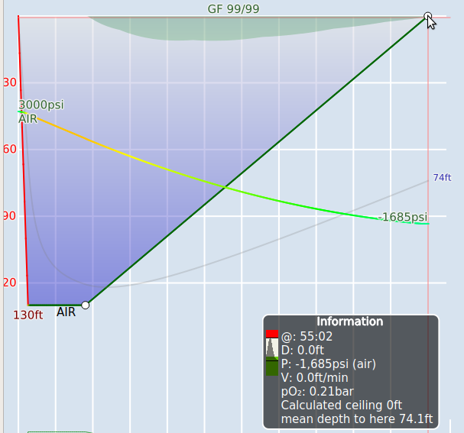The width and height of the screenshot is (464, 433).
Task: Click the 'mean depth to here 74.1ft' line
Action: (x=357, y=418)
